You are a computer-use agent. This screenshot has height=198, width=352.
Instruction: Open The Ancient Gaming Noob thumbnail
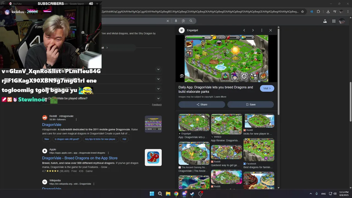point(194,153)
